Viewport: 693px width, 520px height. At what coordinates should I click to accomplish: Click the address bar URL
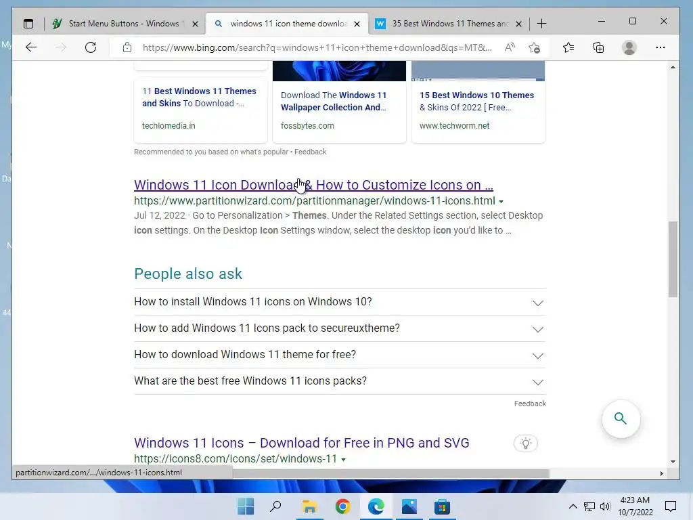pyautogui.click(x=317, y=47)
